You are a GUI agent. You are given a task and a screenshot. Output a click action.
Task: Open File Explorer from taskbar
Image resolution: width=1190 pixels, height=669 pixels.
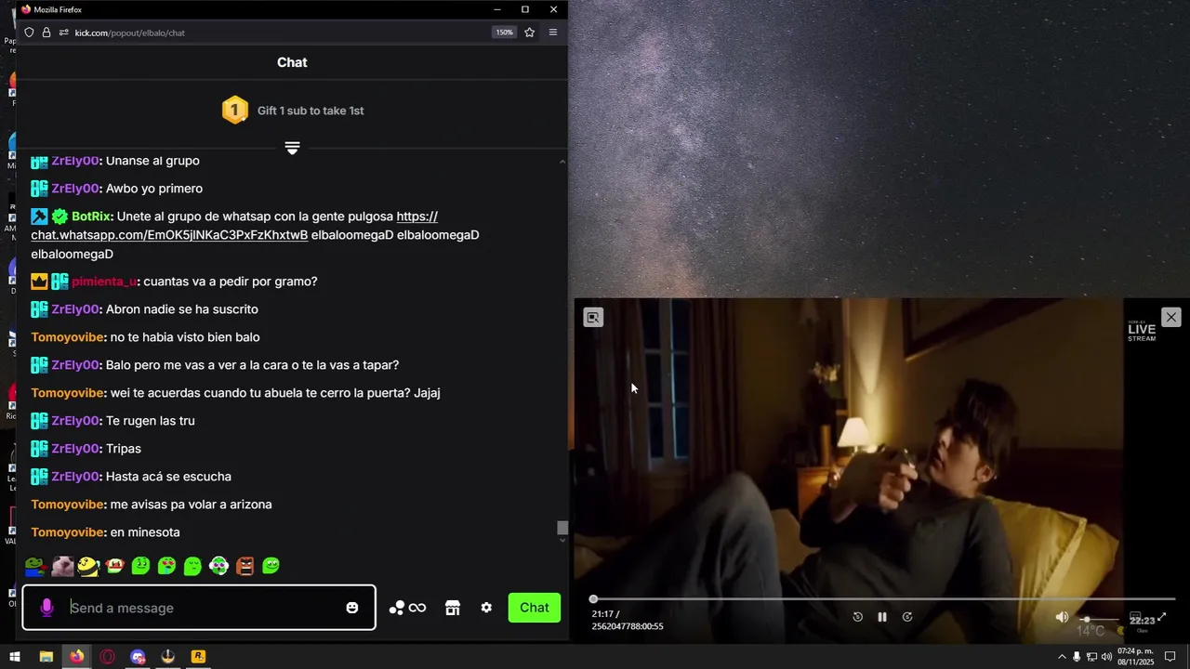pos(46,657)
